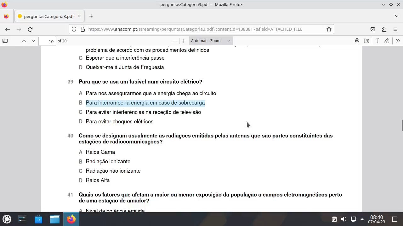
Task: Click the shield tracking protection icon
Action: pyautogui.click(x=74, y=29)
